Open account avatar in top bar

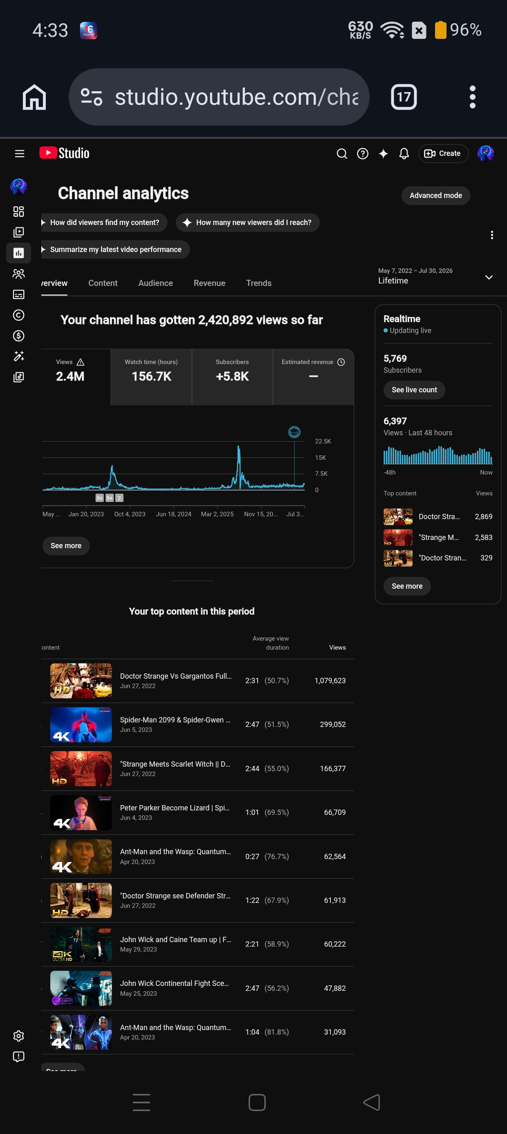485,153
